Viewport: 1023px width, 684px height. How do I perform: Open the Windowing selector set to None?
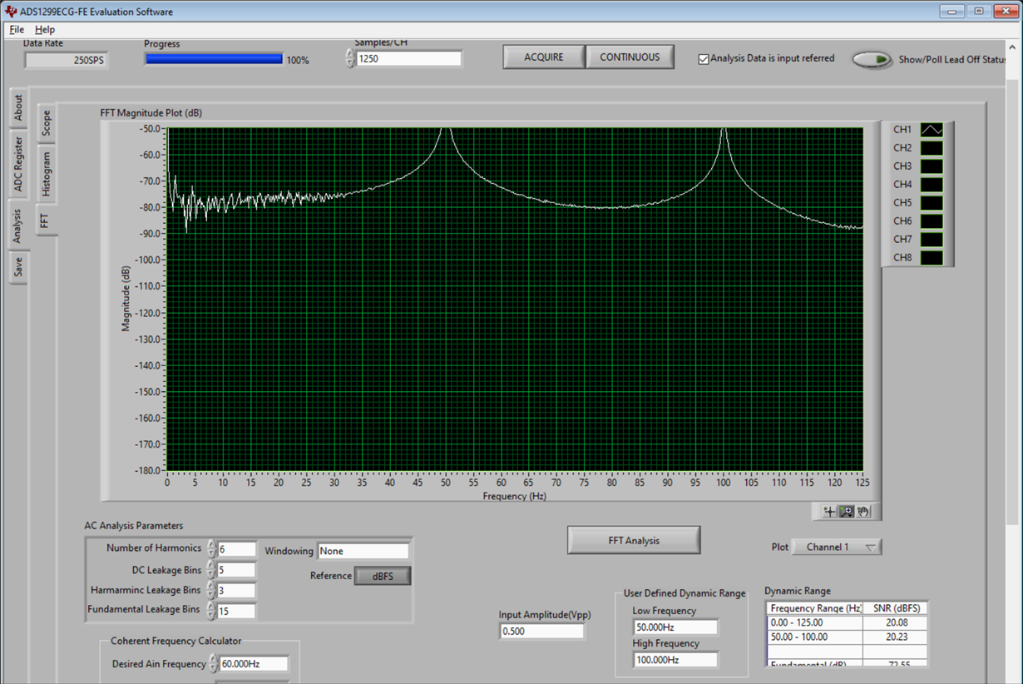(363, 551)
